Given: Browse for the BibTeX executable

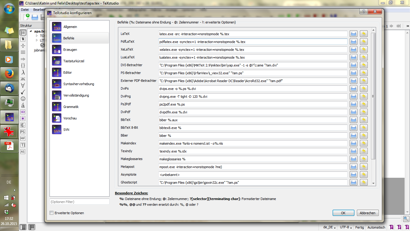Looking at the screenshot, I should tap(354, 120).
